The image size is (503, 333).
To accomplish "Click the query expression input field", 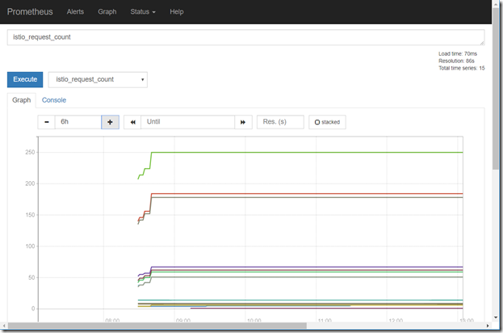I will [242, 38].
